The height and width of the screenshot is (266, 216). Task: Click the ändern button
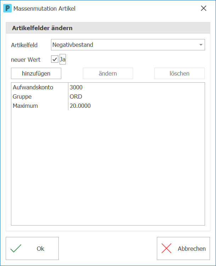108,73
